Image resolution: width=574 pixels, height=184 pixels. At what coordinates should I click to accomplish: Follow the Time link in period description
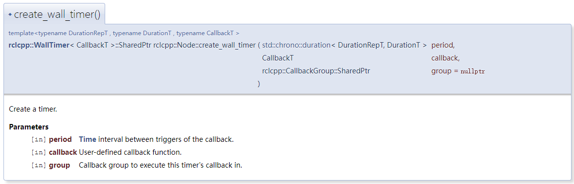tap(87, 139)
